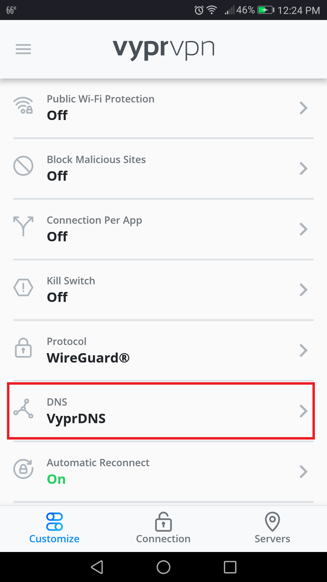Select the Public Wi-Fi Protection shield icon
Screen dimensions: 327x582
coord(23,107)
